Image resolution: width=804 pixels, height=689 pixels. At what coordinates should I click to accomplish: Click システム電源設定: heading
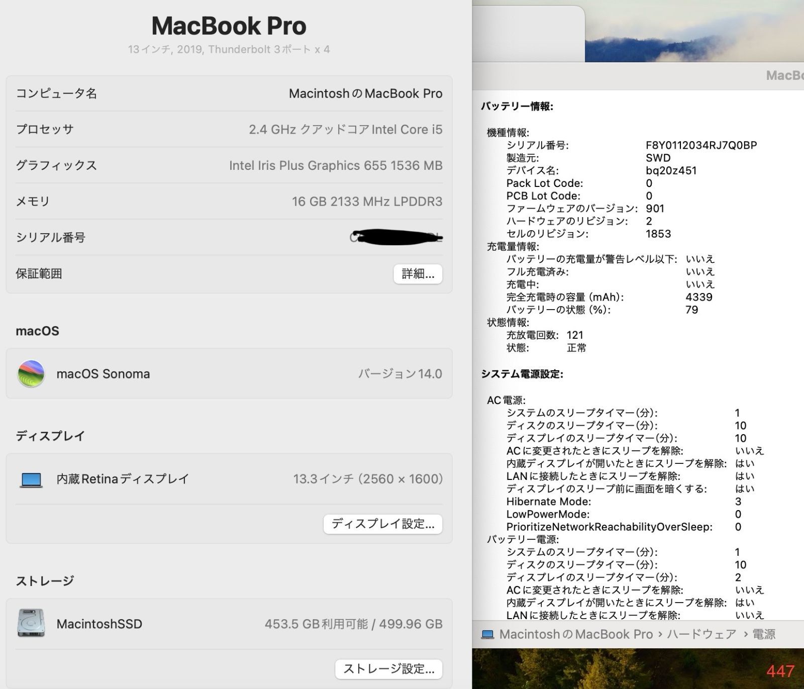(x=522, y=374)
